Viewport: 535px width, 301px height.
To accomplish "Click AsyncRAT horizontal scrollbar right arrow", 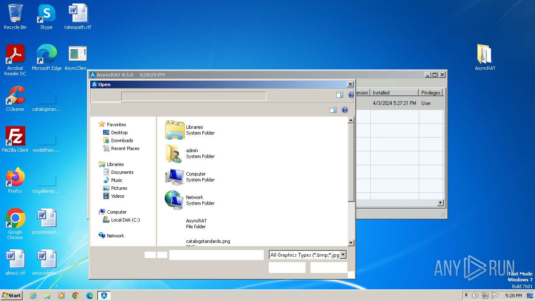I will (440, 203).
